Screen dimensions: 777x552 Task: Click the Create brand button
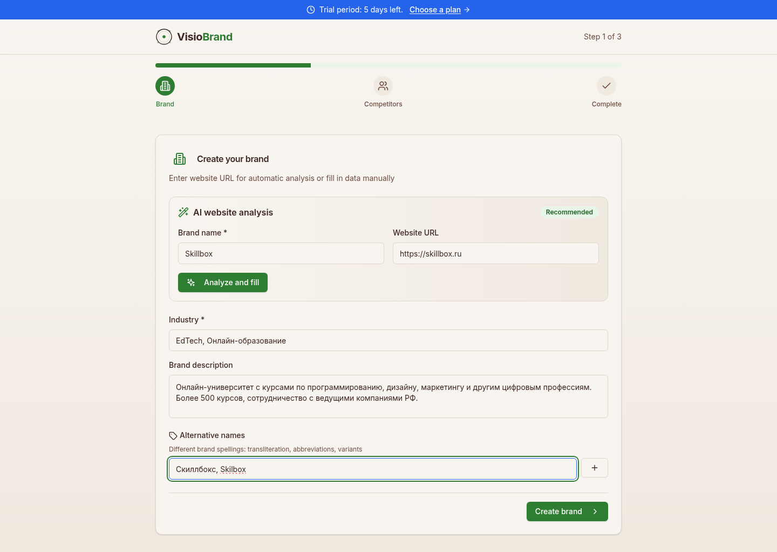567,511
